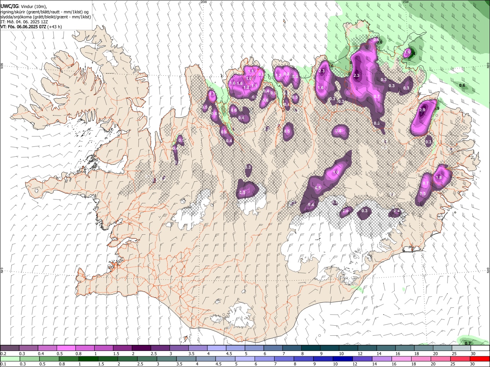Click the '0.1' label in the rain legend
Image resolution: width=490 pixels, height=367 pixels.
pyautogui.click(x=3, y=364)
